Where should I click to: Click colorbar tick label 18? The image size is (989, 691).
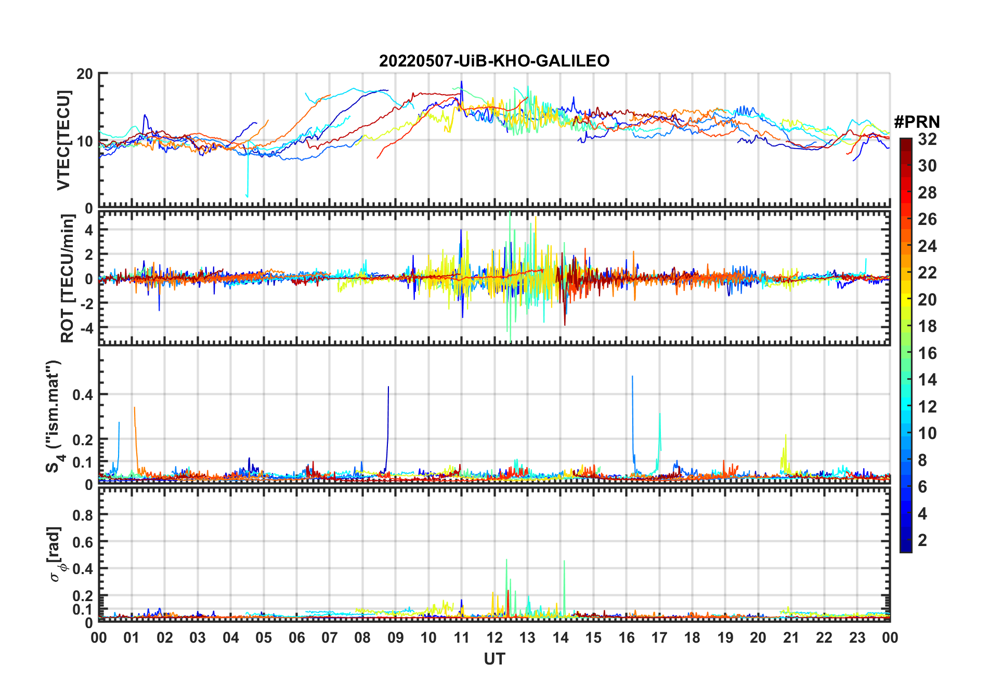pos(927,326)
